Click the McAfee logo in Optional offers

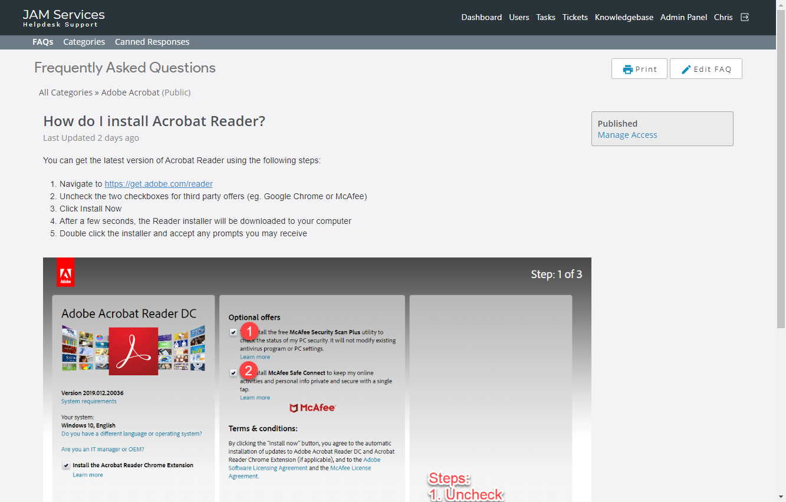(313, 408)
